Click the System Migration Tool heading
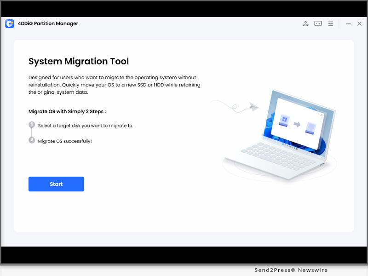The width and height of the screenshot is (368, 276). coord(79,61)
